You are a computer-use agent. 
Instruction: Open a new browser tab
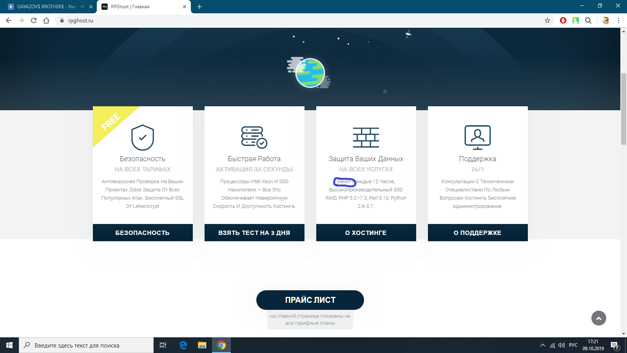coord(199,7)
